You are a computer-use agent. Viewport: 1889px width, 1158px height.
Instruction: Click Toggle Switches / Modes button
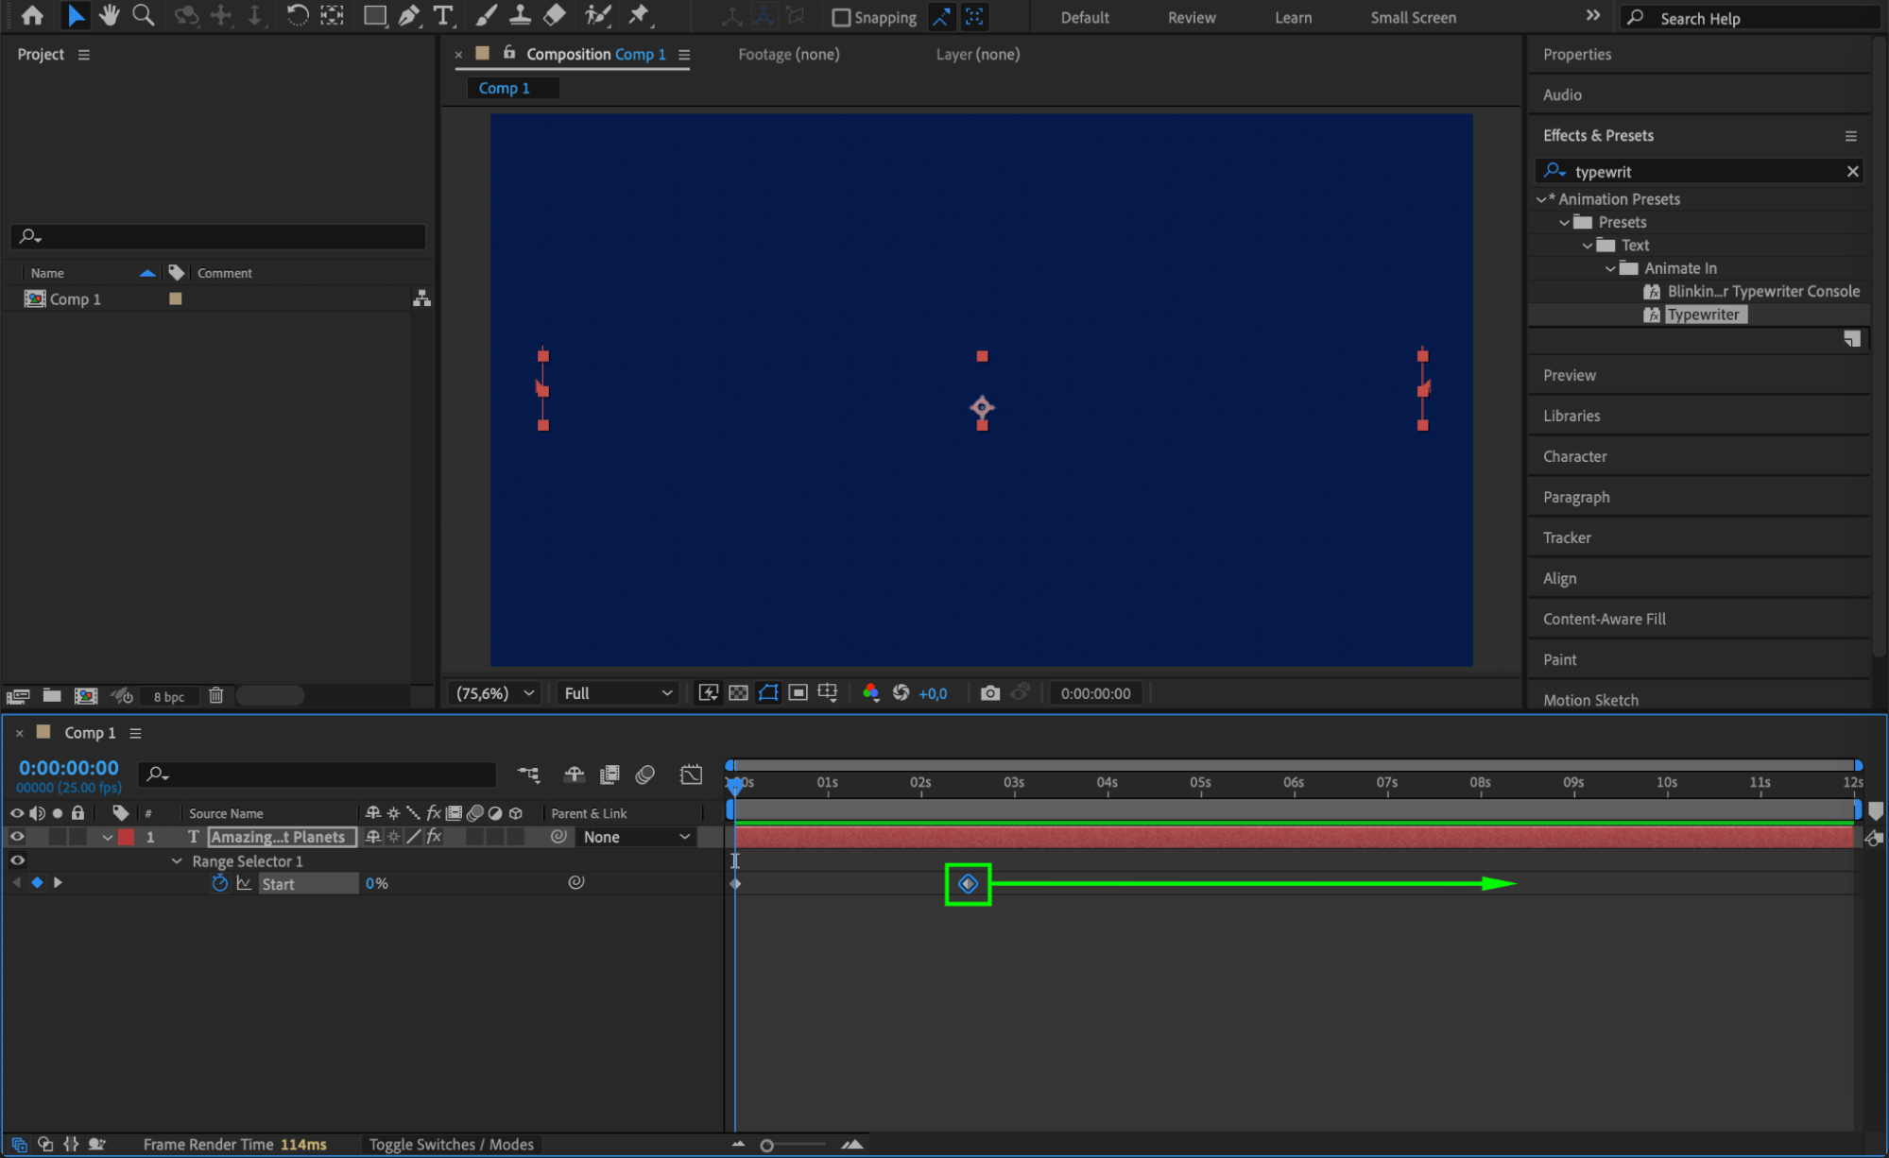(451, 1144)
